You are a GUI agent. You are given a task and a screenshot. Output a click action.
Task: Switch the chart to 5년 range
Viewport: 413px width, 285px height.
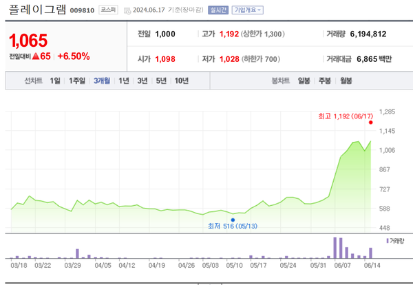(x=161, y=81)
